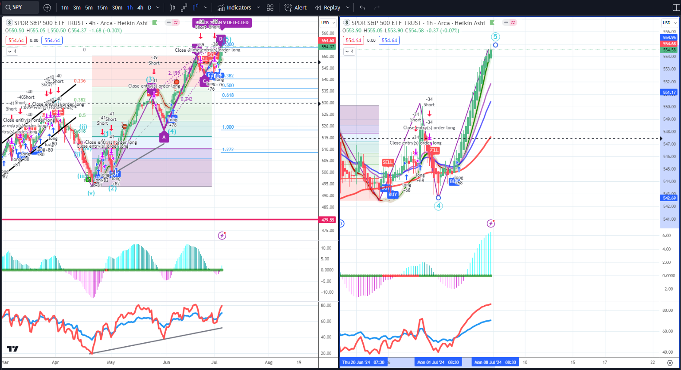The height and width of the screenshot is (370, 681).
Task: Click the 551.17 blue price label on the 1h scale
Action: (670, 92)
